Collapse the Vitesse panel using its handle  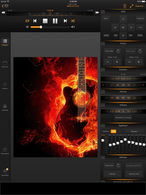(x=103, y=105)
